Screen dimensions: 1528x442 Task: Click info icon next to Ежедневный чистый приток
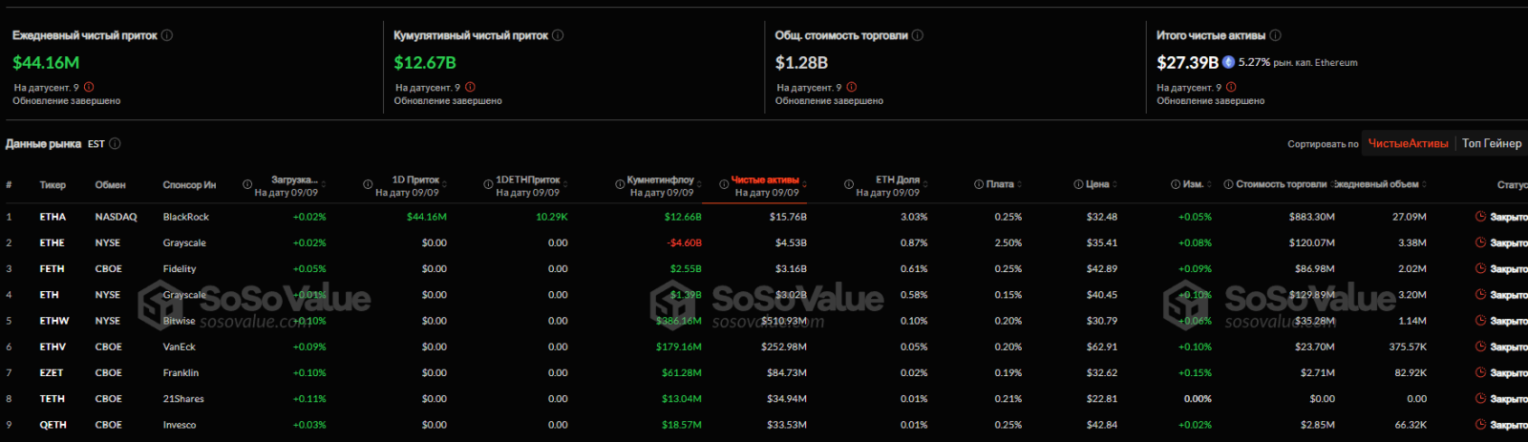tap(167, 35)
